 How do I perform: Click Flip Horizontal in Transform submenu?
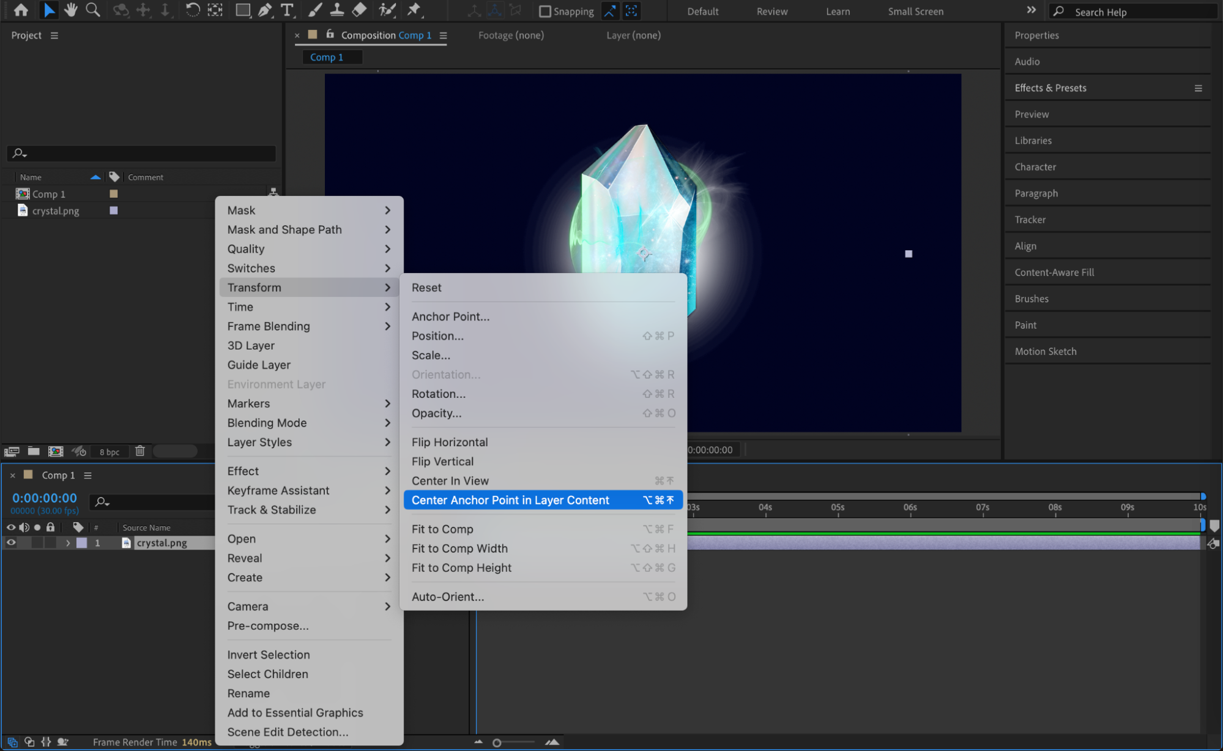450,442
